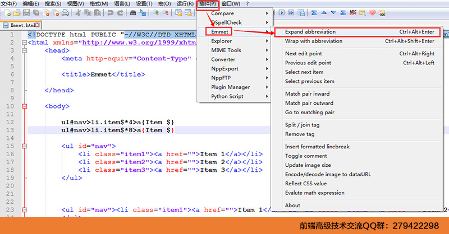449x234 pixels.
Task: Expand the Compare plugin submenu
Action: point(234,13)
